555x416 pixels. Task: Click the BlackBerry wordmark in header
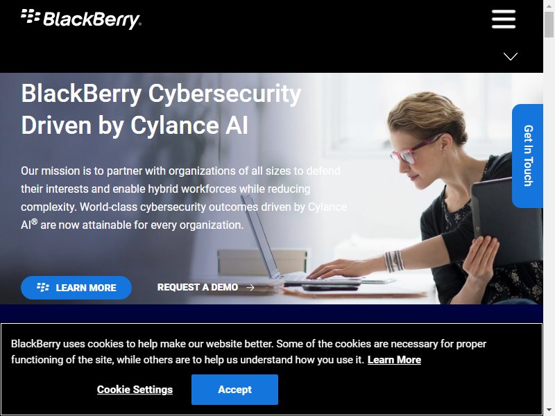92,20
